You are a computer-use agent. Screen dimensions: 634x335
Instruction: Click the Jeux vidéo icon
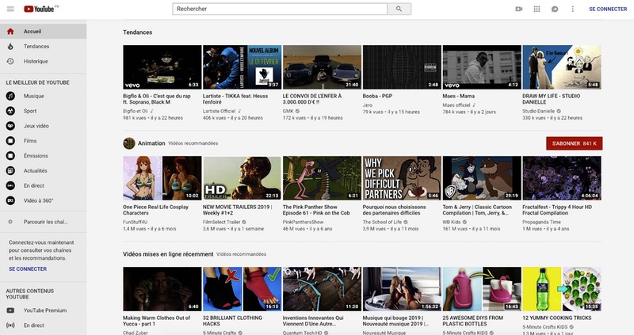(10, 126)
